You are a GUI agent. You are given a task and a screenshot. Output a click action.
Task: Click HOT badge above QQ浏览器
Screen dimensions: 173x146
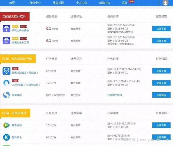(15, 81)
